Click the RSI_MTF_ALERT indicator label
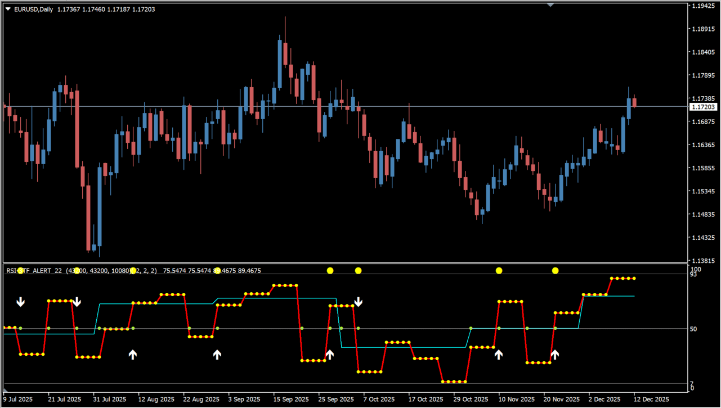The image size is (721, 408). pyautogui.click(x=34, y=271)
